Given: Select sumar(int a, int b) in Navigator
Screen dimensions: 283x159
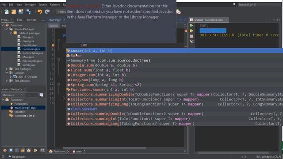Looking at the screenshot, I should click(x=25, y=116).
